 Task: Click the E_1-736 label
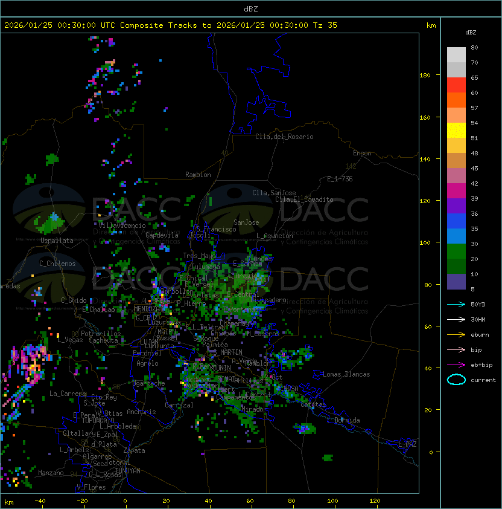click(340, 179)
